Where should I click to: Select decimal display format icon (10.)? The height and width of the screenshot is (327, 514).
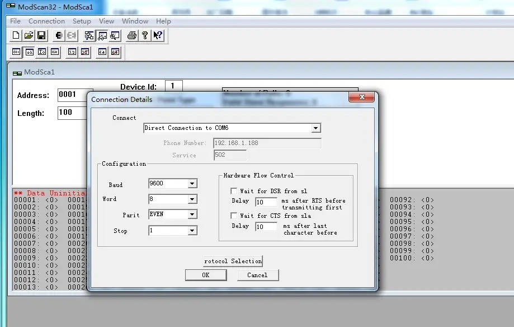[x=30, y=52]
